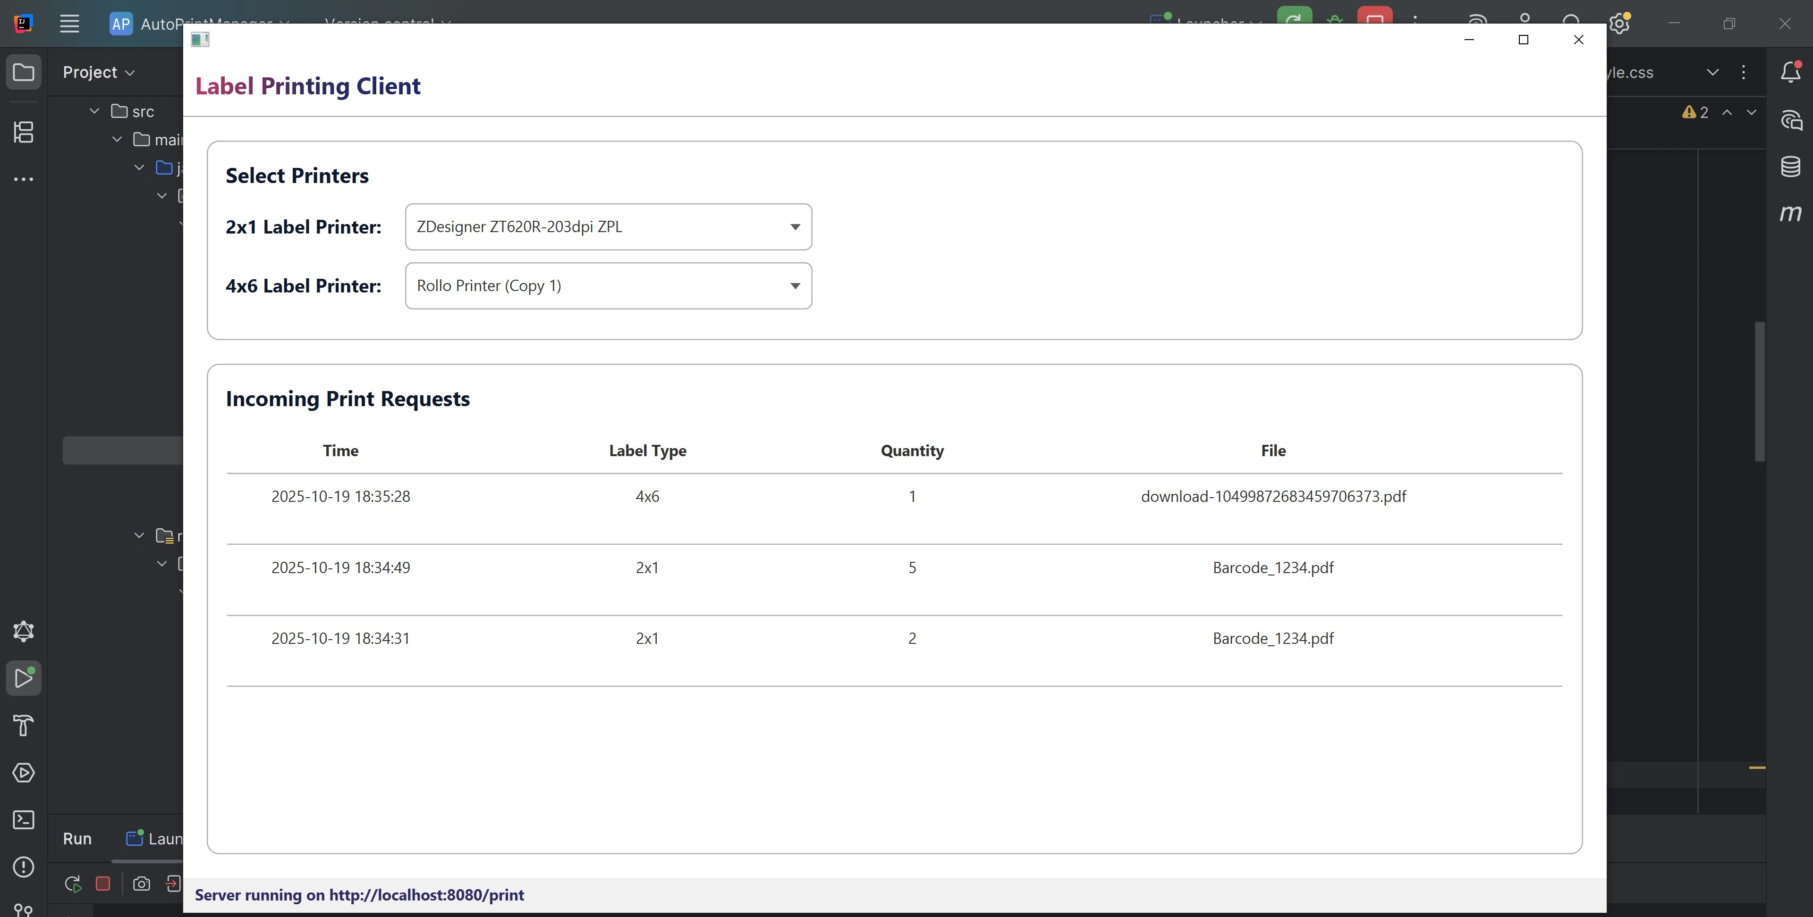This screenshot has width=1813, height=917.
Task: Open the Database tool window icon
Action: pos(1790,167)
